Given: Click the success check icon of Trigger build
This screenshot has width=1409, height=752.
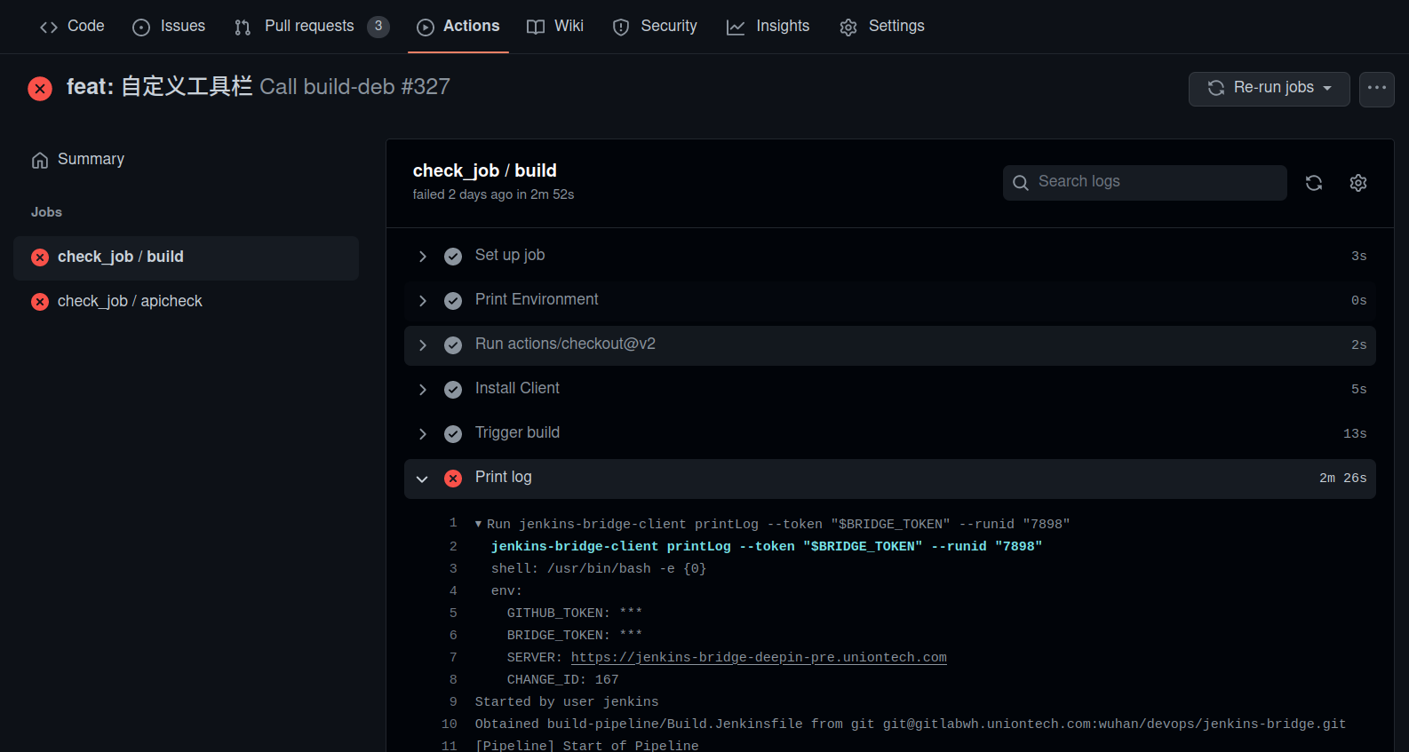Looking at the screenshot, I should point(453,434).
